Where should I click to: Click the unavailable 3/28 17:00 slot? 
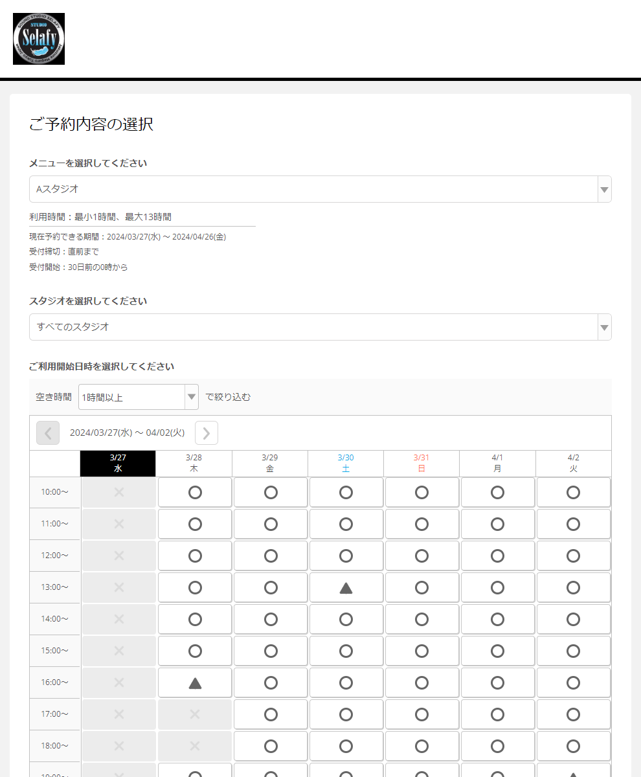pyautogui.click(x=195, y=714)
